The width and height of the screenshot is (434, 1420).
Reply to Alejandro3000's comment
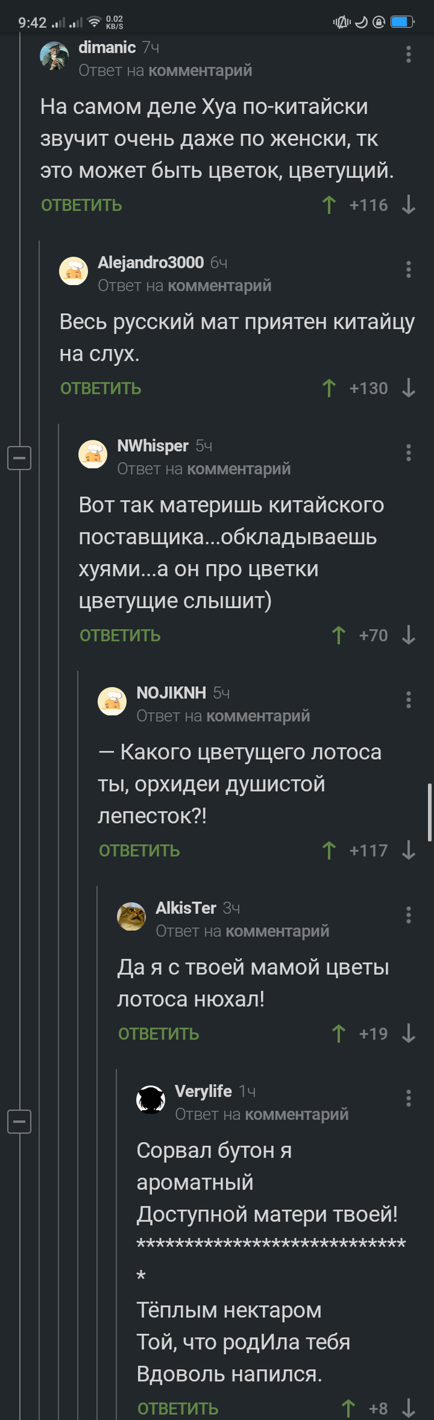pyautogui.click(x=100, y=389)
